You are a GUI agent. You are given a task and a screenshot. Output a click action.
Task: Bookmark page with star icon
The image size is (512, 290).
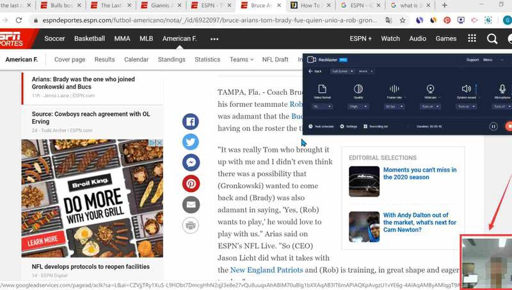point(403,20)
